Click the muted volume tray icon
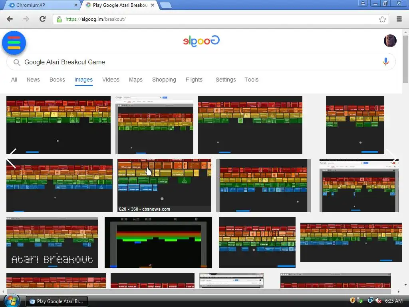409x307 pixels. point(378,301)
